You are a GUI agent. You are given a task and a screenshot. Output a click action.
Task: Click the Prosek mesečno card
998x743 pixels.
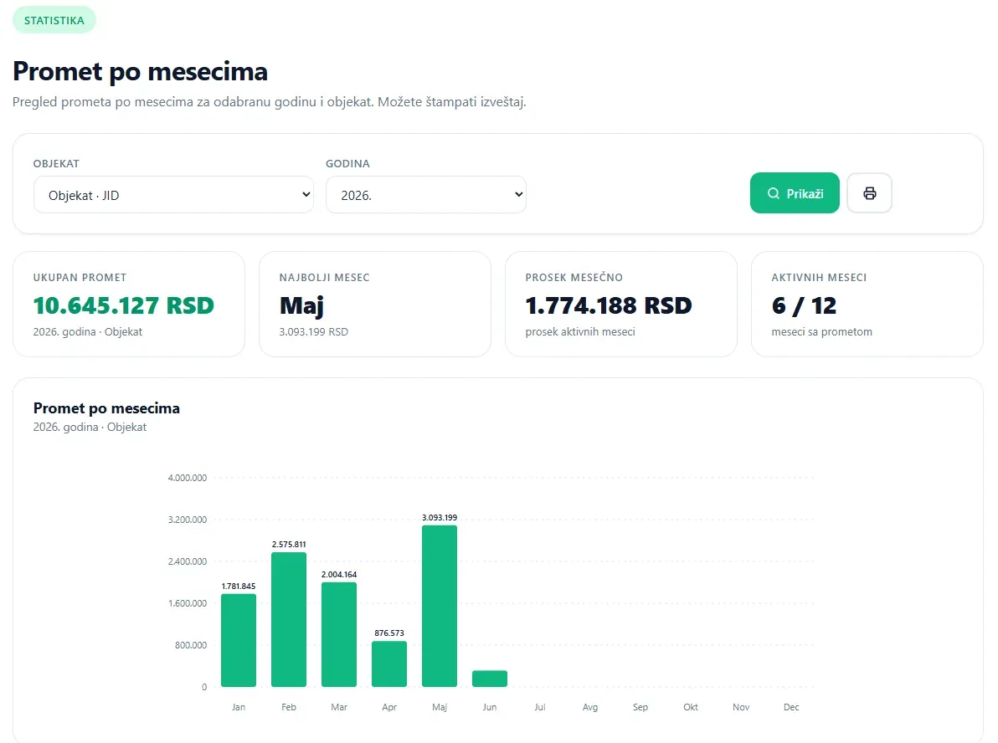(x=621, y=304)
